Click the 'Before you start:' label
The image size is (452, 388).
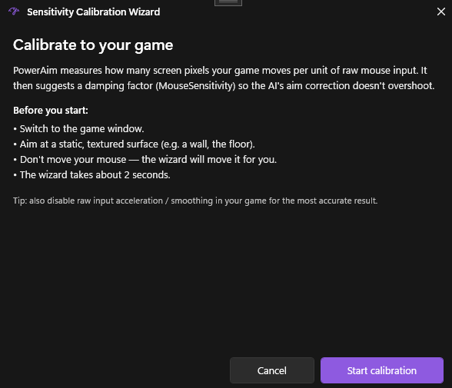click(51, 111)
